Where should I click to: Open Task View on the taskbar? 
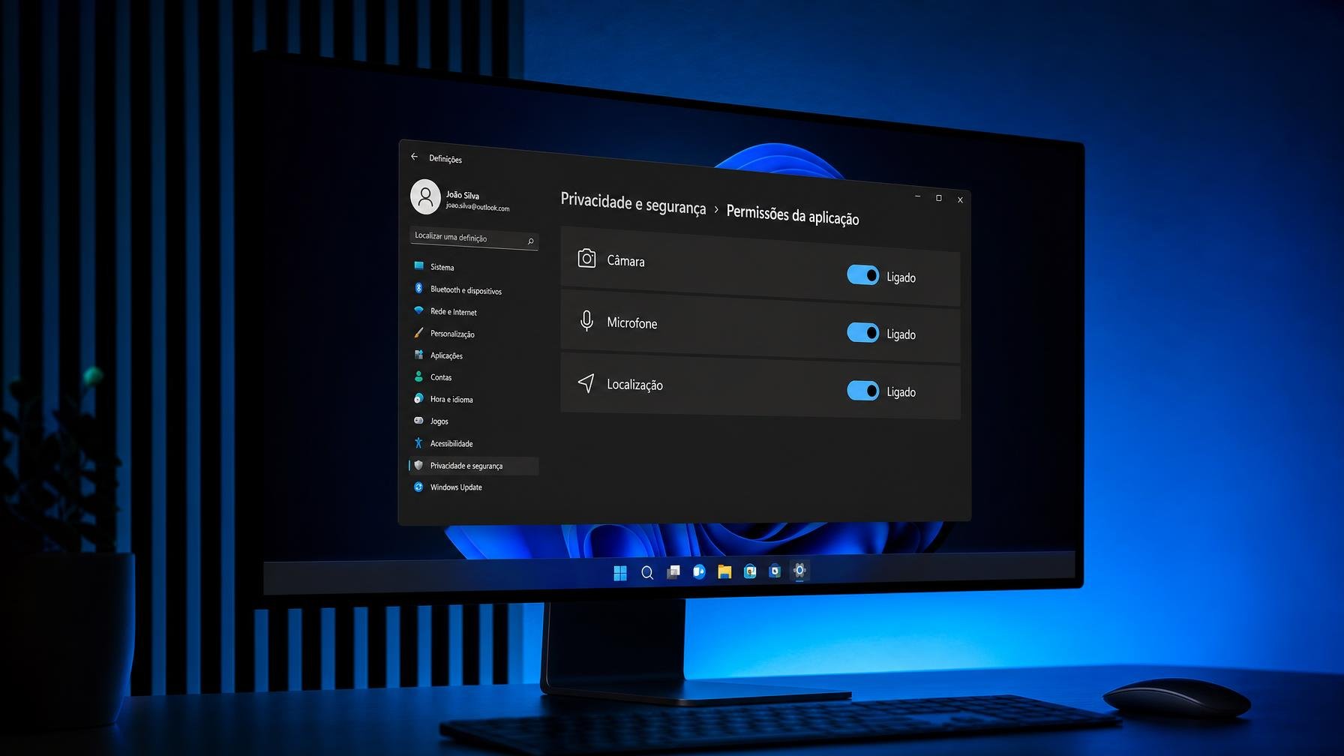[673, 572]
